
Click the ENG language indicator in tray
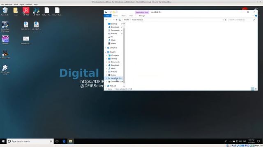[244, 141]
